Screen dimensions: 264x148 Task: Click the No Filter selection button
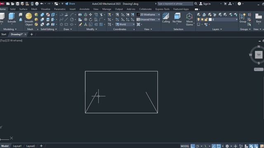(x=177, y=18)
